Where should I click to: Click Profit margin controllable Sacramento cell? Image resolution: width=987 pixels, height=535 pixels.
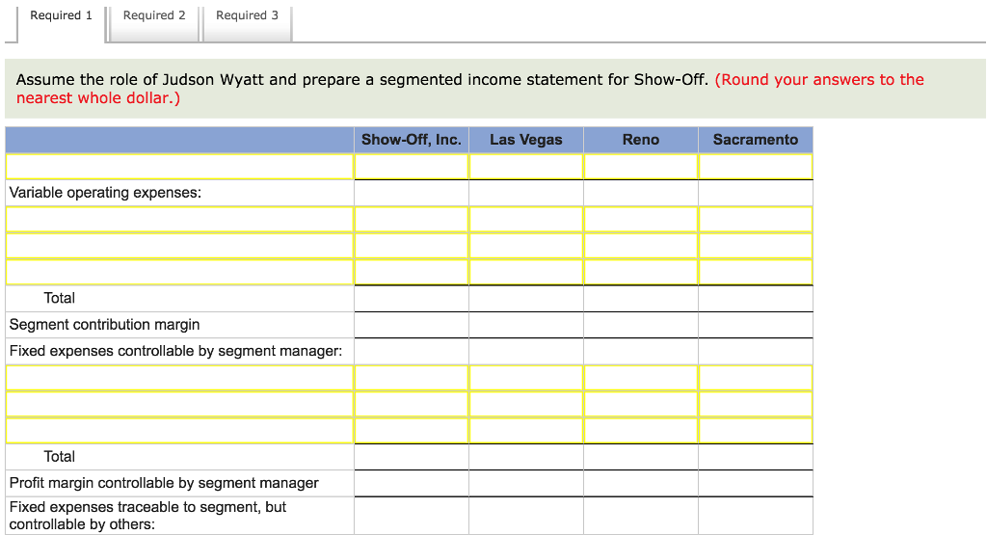pyautogui.click(x=756, y=483)
